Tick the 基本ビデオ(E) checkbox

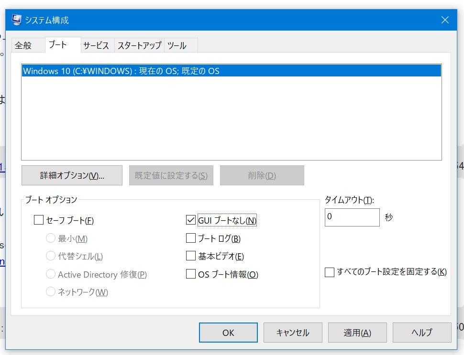click(x=191, y=256)
